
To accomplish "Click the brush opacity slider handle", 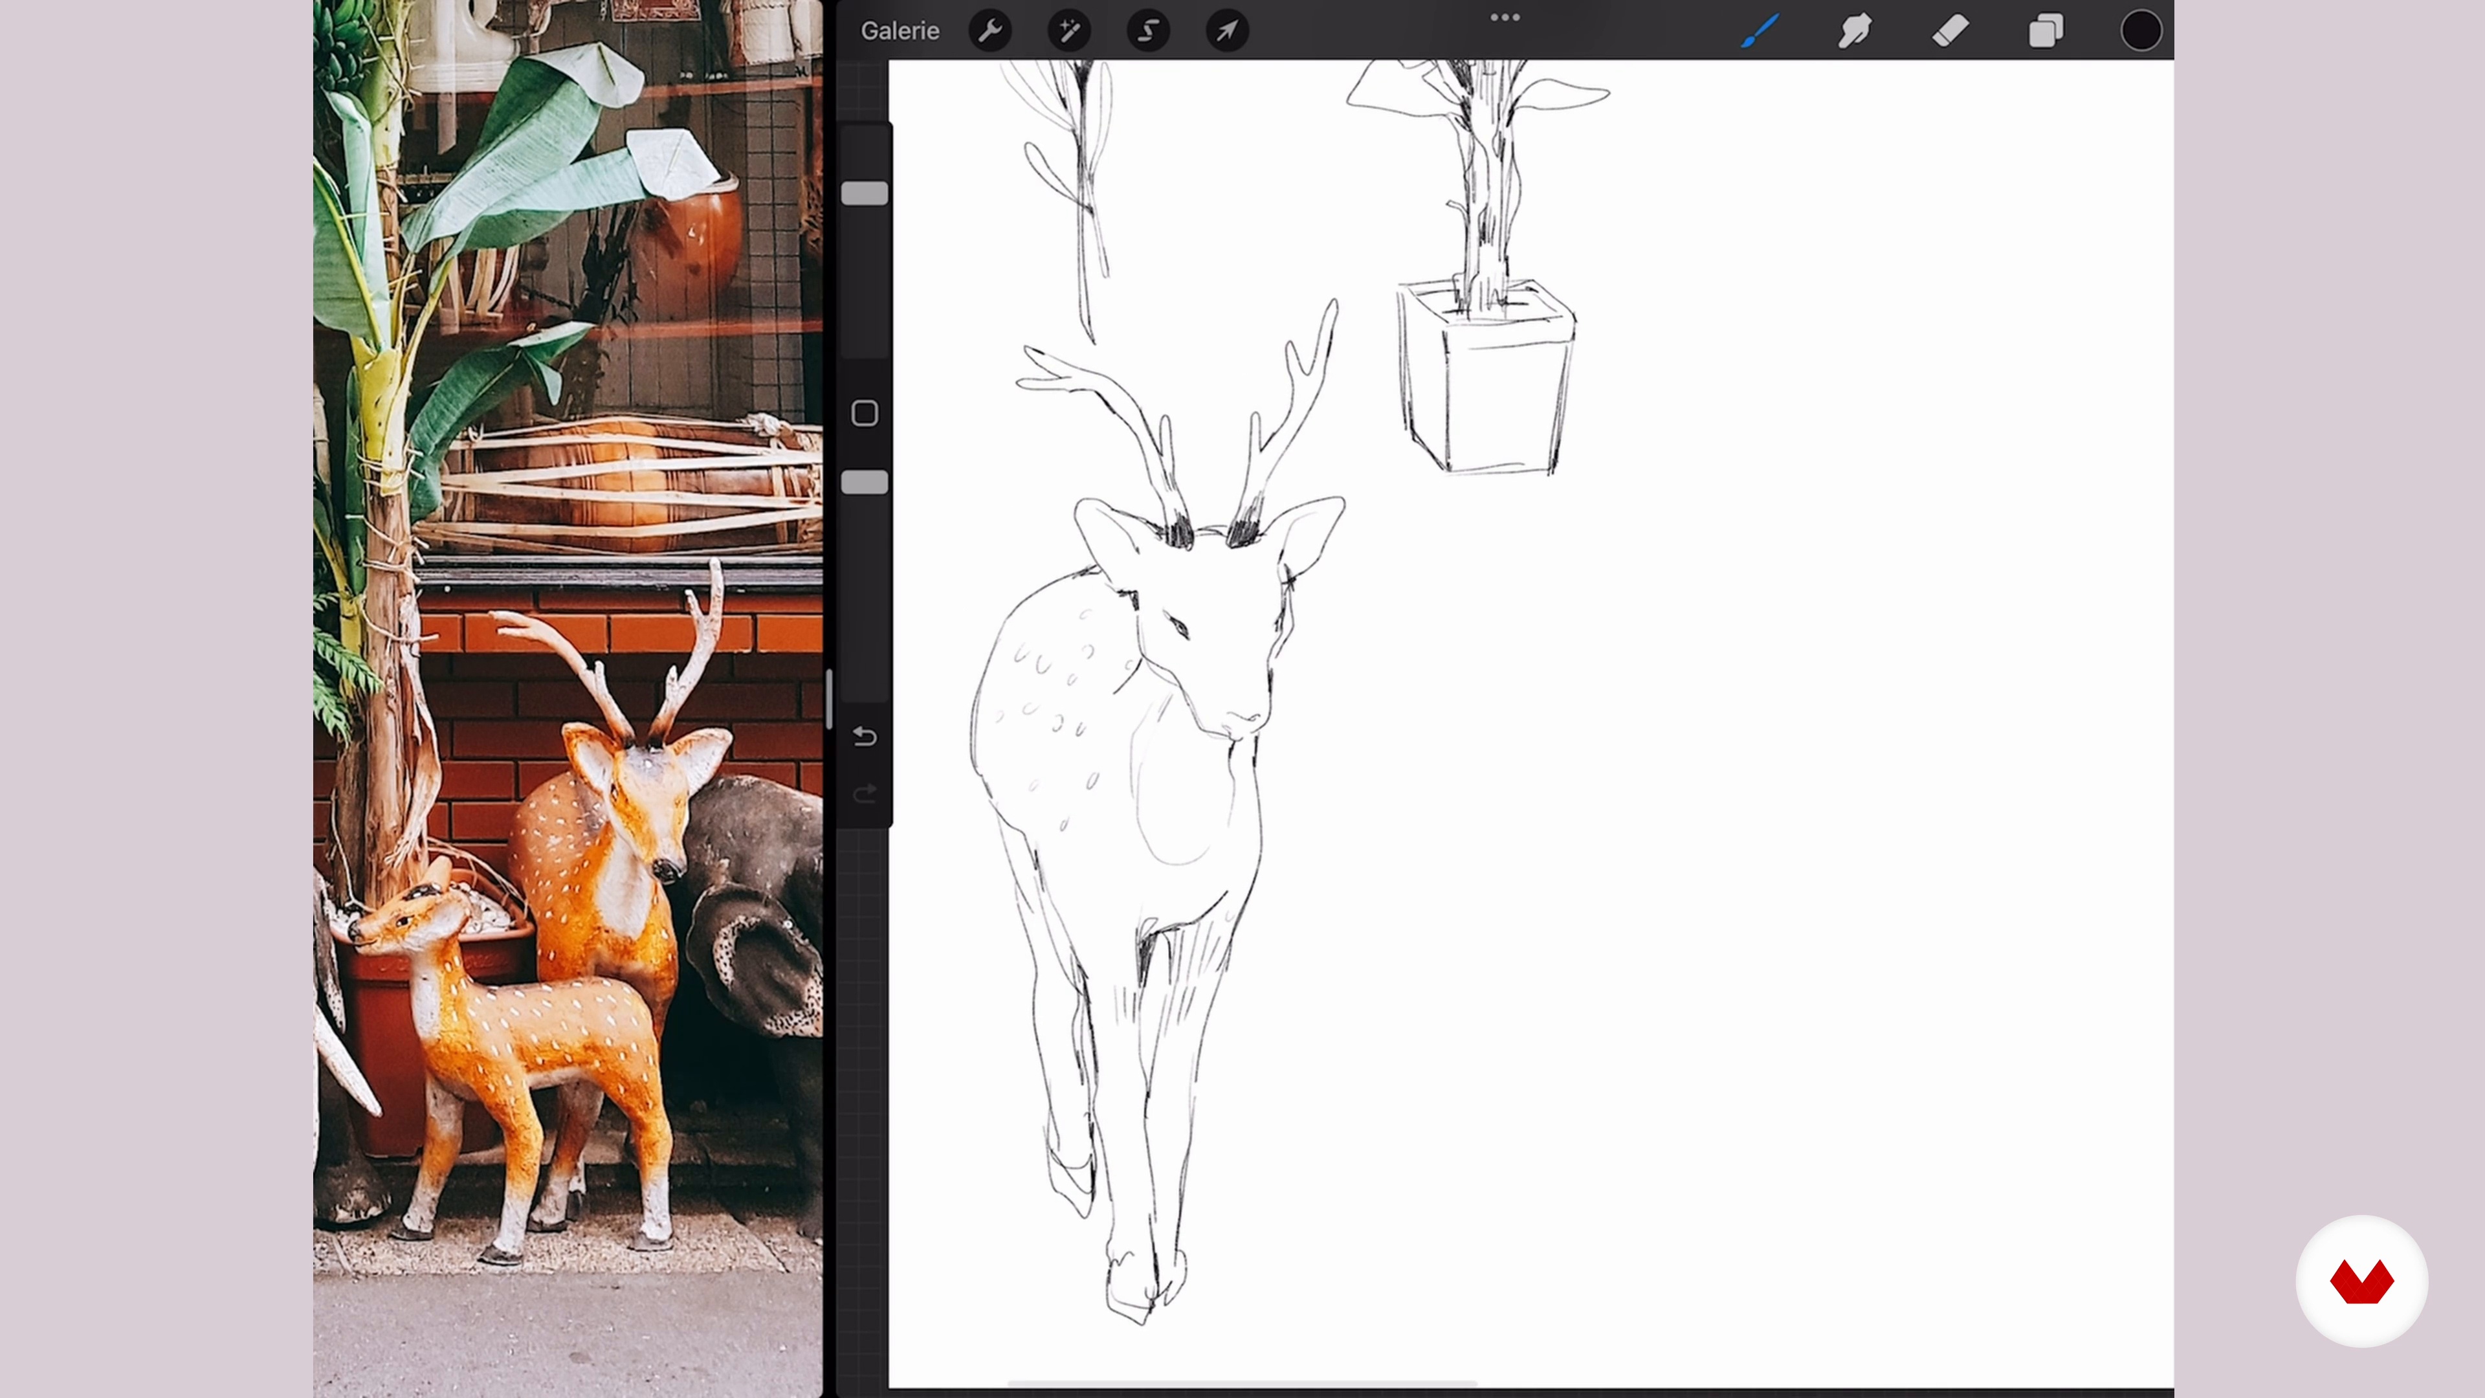I will point(865,483).
